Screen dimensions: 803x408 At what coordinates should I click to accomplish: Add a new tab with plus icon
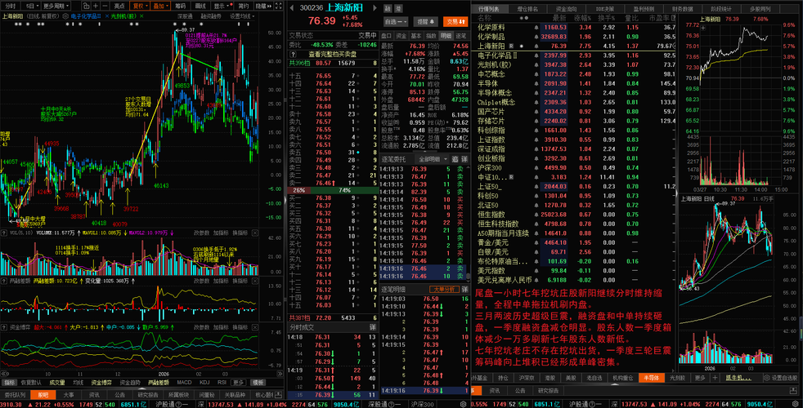pos(715,378)
